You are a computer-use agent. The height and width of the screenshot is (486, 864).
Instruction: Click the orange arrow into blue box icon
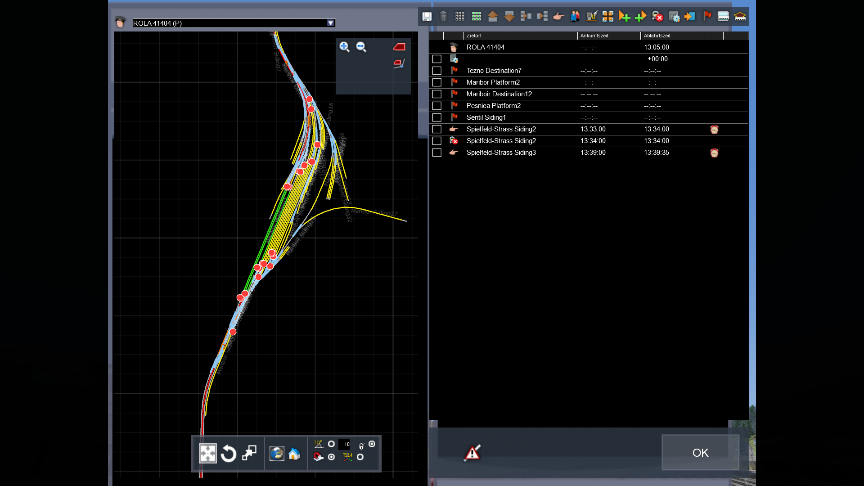(x=690, y=17)
